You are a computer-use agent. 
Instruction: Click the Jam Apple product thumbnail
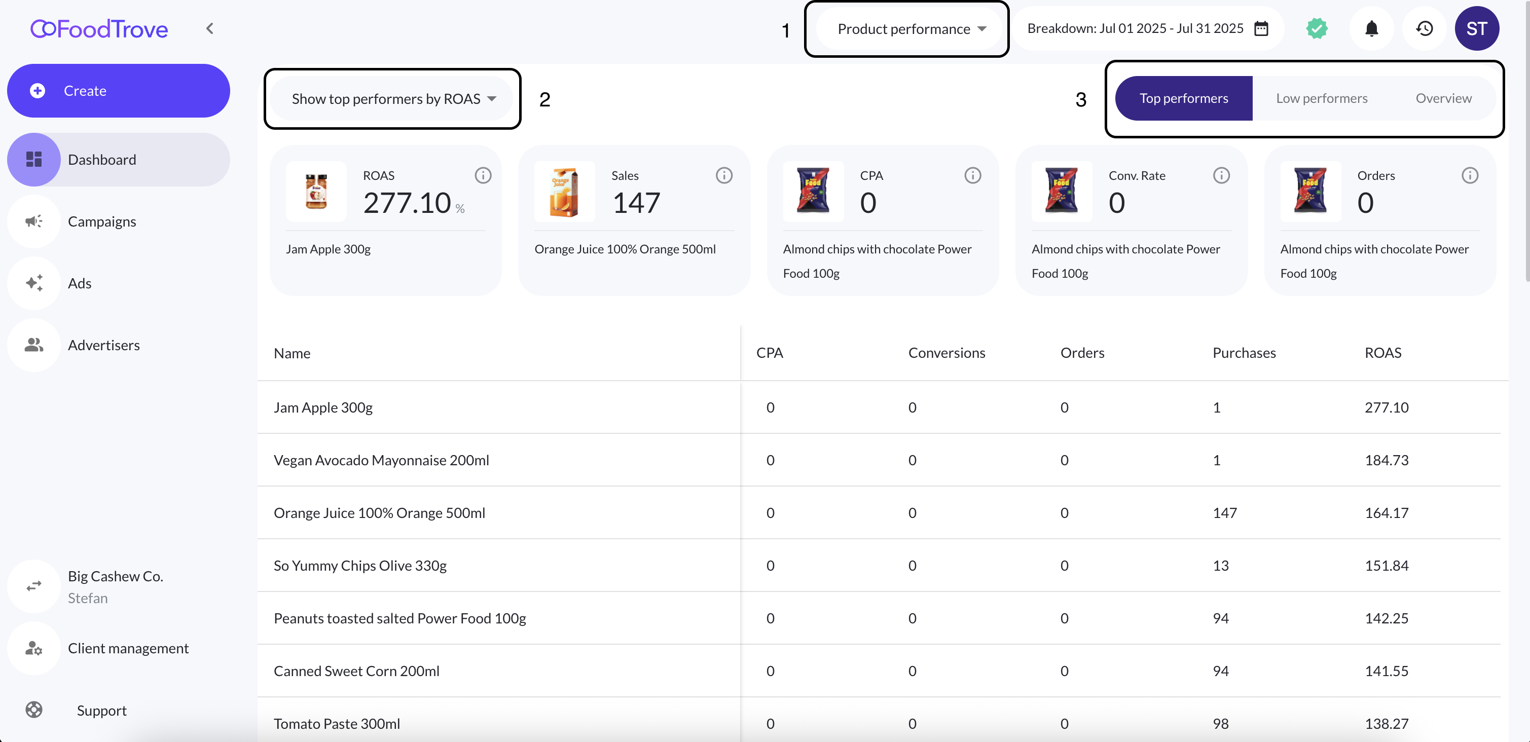[x=316, y=192]
